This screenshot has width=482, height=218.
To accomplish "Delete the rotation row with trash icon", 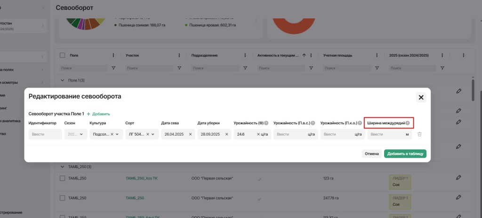I will point(419,134).
